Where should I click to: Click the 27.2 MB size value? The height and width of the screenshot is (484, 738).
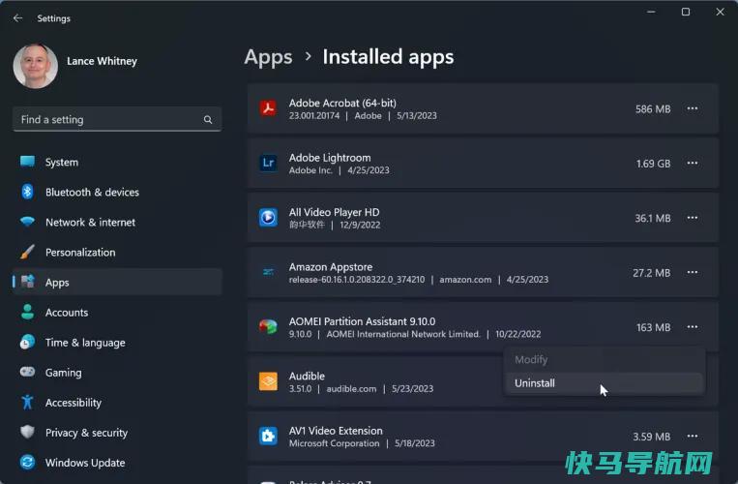pos(651,273)
